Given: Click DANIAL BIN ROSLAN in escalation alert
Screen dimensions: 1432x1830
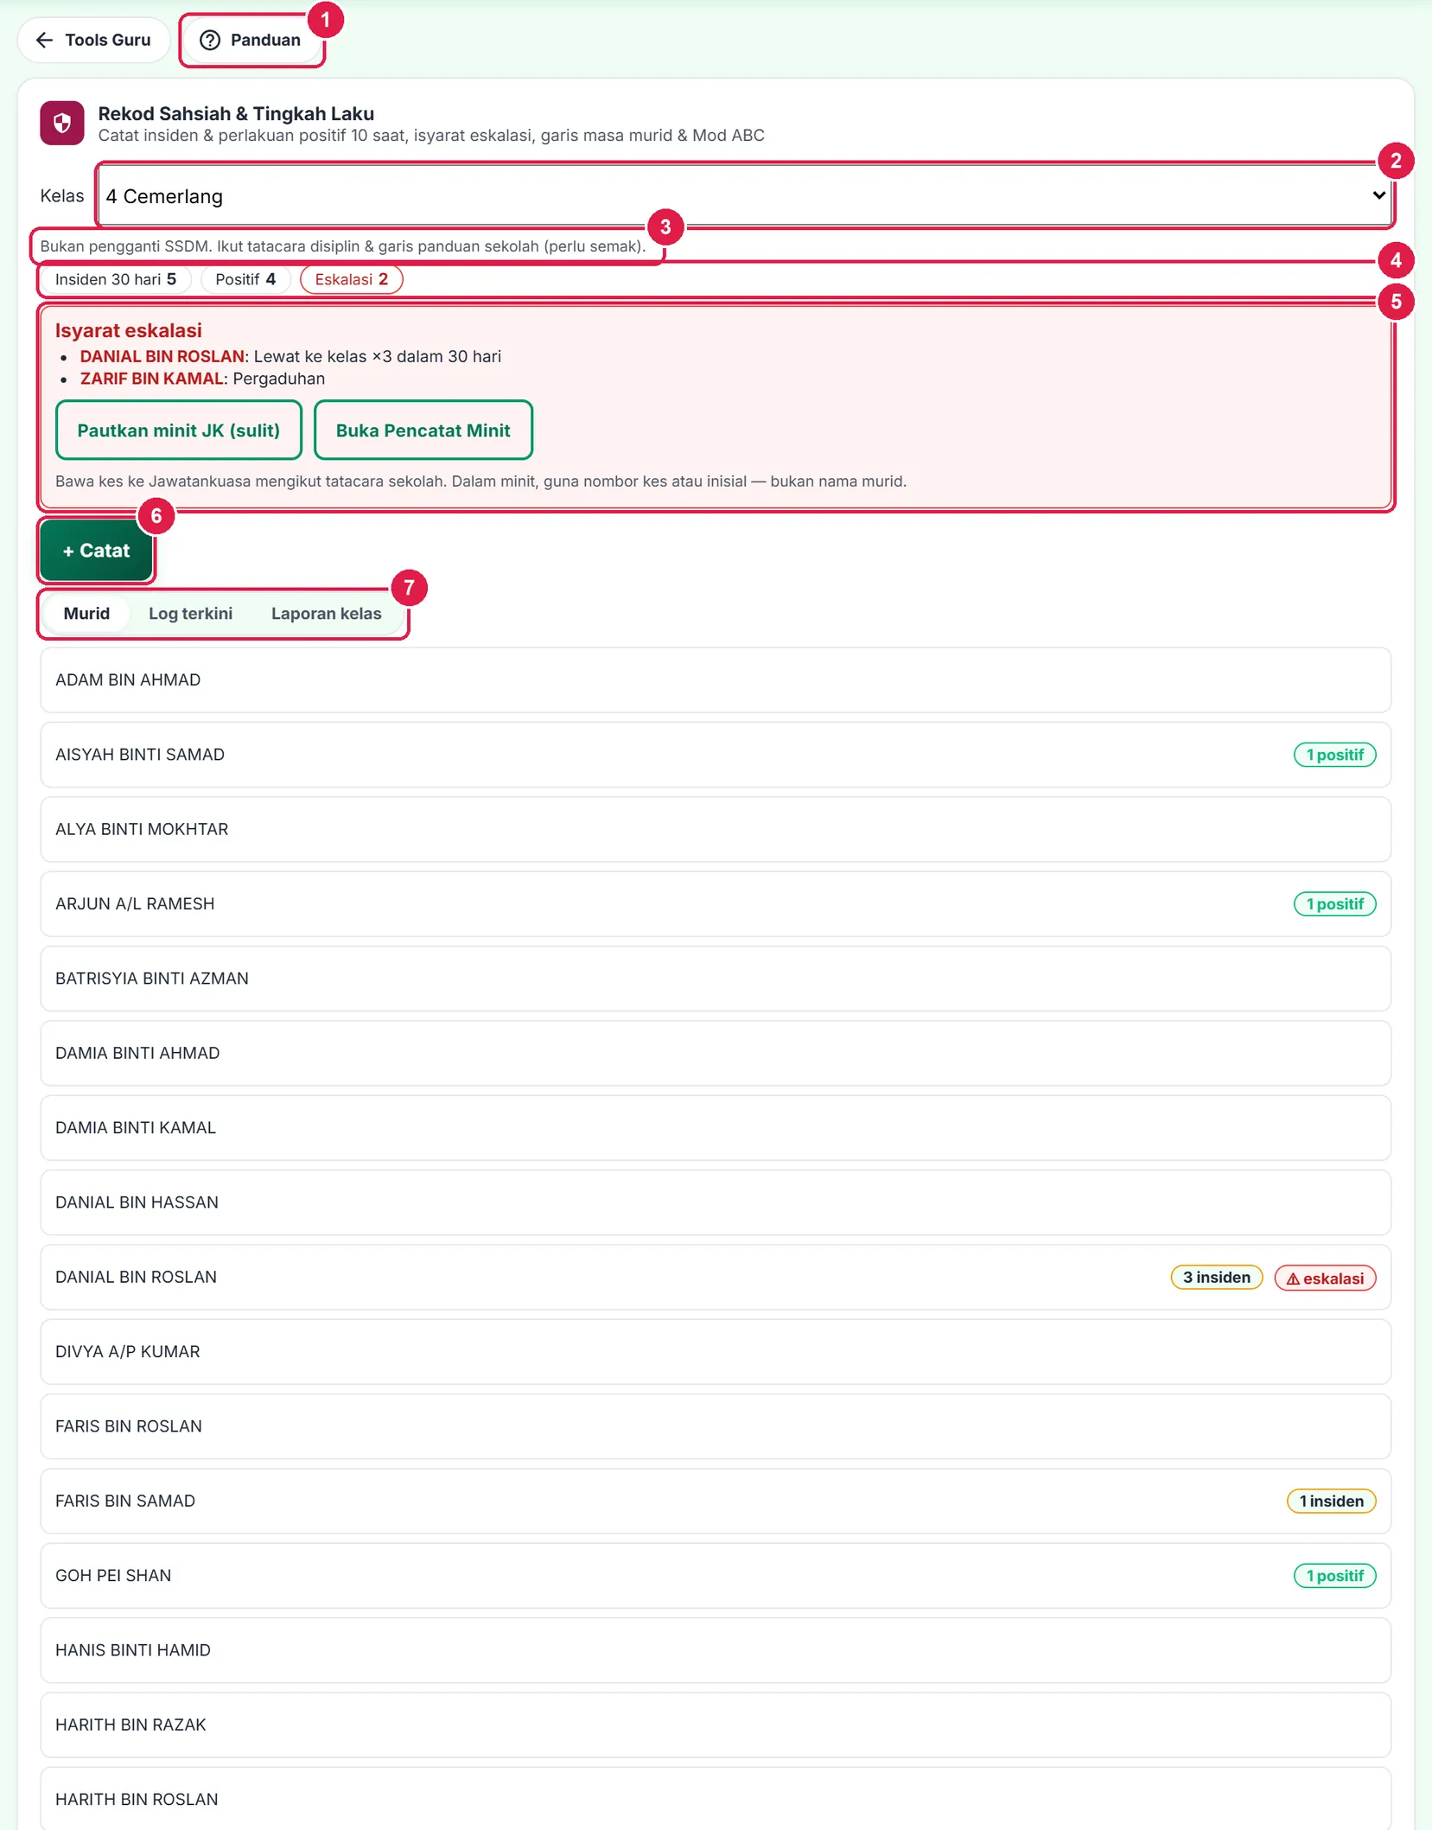Looking at the screenshot, I should [162, 356].
